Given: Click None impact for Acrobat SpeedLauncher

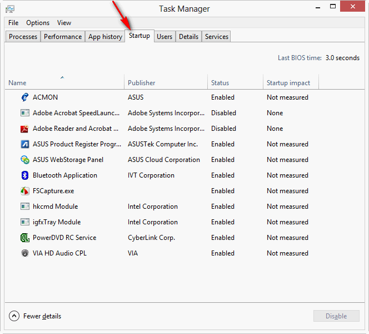Looking at the screenshot, I should click(275, 113).
